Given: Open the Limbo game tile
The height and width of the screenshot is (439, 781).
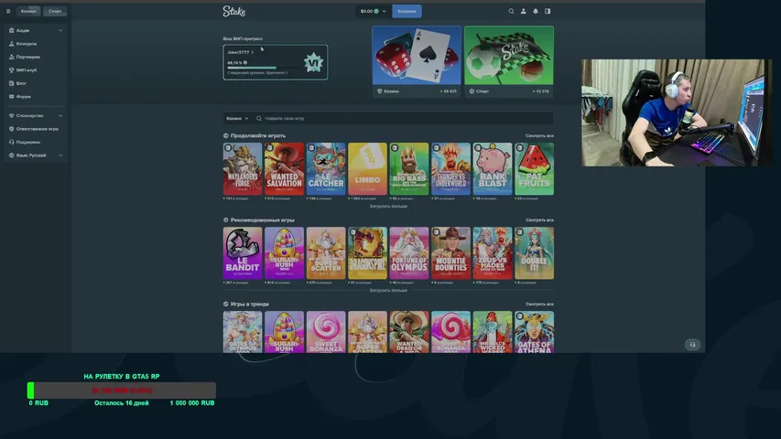Looking at the screenshot, I should [x=367, y=168].
